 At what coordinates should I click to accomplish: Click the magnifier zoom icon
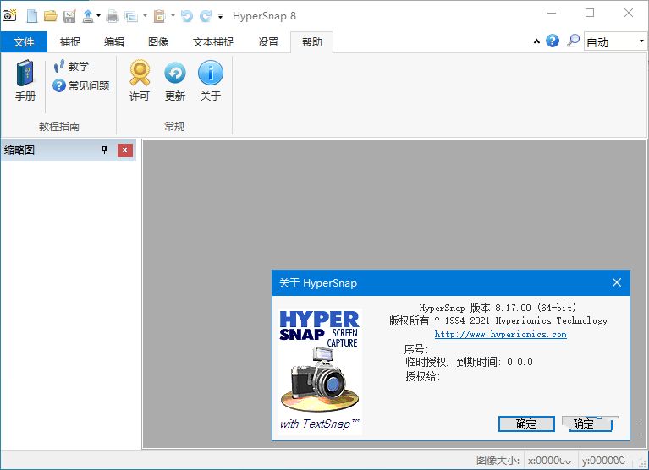coord(573,41)
